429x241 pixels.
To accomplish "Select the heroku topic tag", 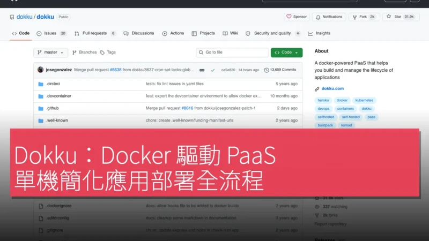I will coord(323,100).
